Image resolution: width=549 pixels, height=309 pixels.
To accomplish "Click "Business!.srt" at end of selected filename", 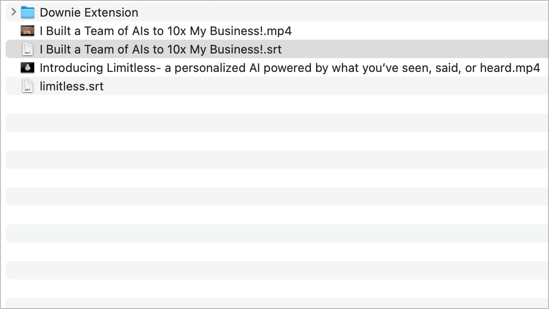I will click(x=246, y=49).
